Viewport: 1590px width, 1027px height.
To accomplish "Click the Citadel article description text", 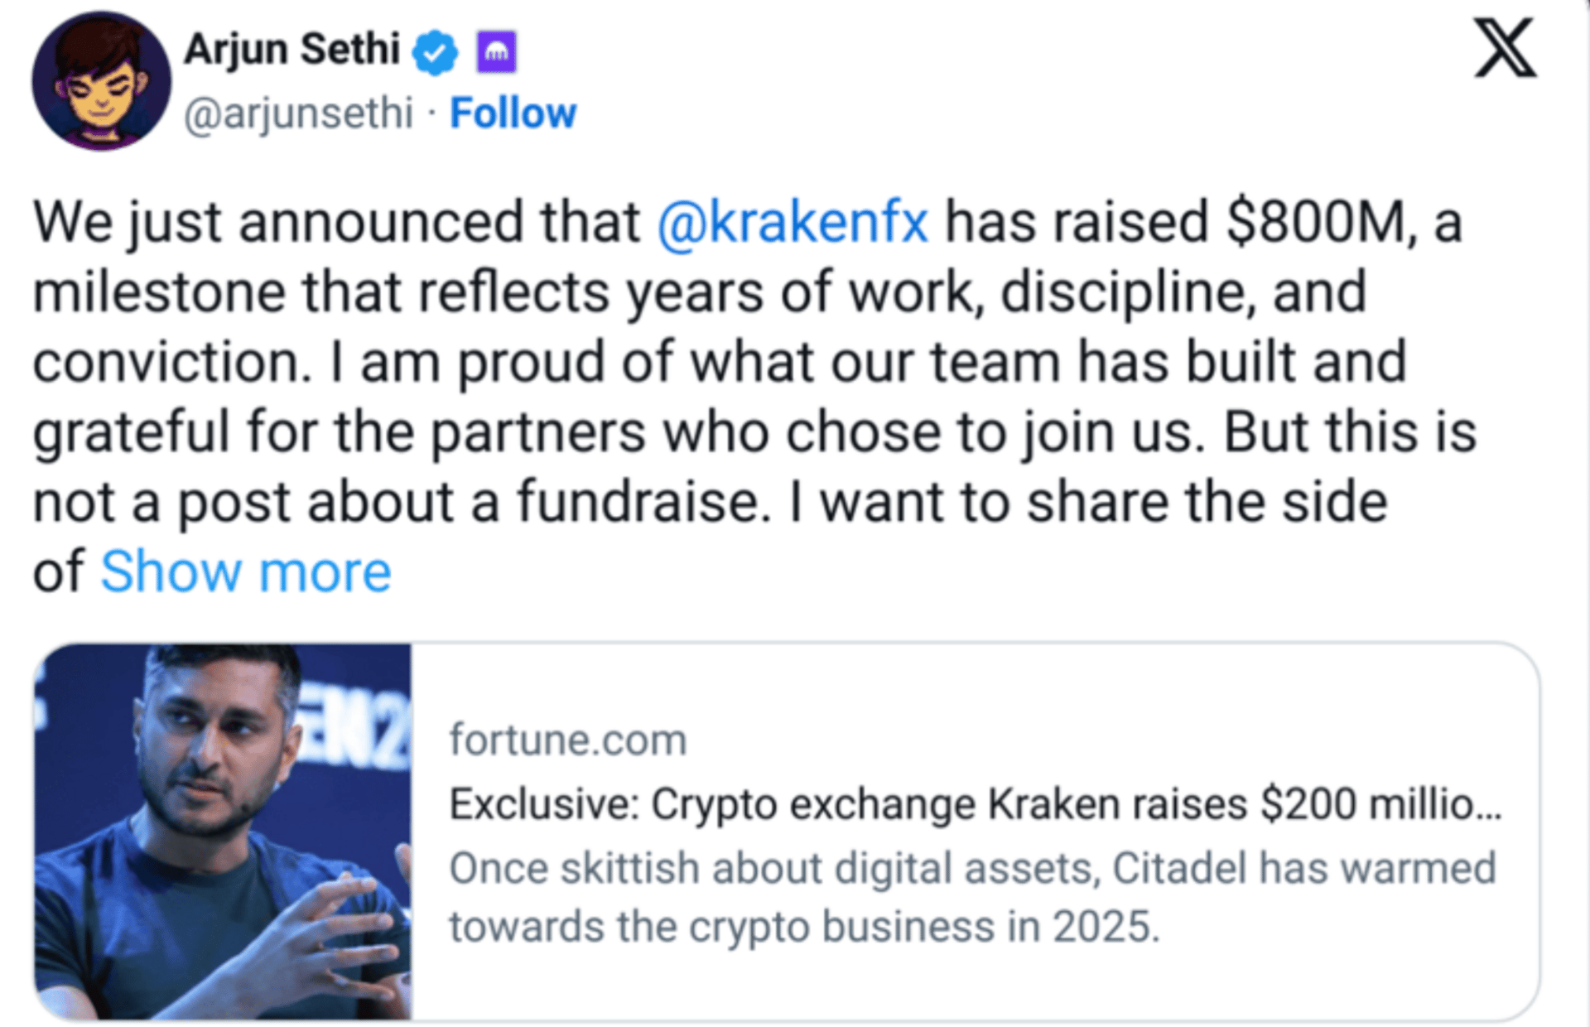I will [x=972, y=897].
